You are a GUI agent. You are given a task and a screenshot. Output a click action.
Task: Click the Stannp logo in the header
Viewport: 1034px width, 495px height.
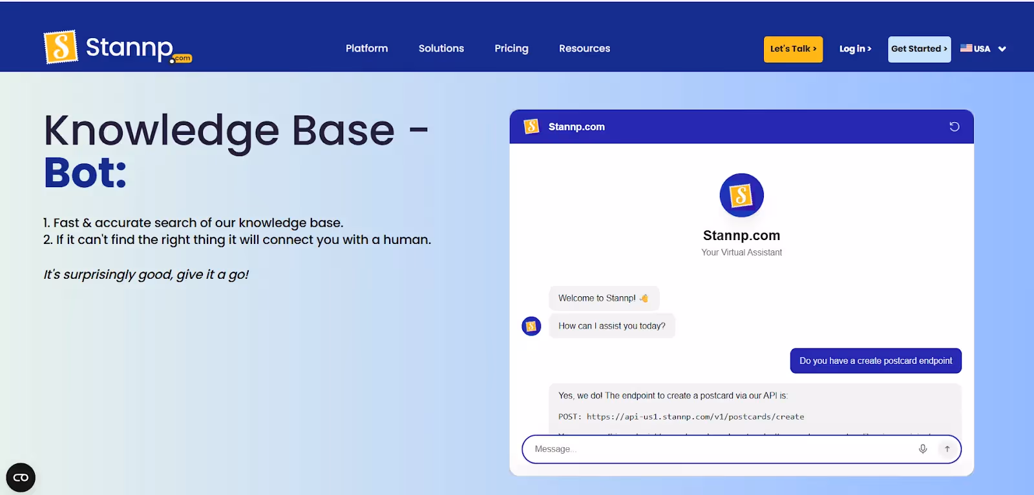click(118, 47)
